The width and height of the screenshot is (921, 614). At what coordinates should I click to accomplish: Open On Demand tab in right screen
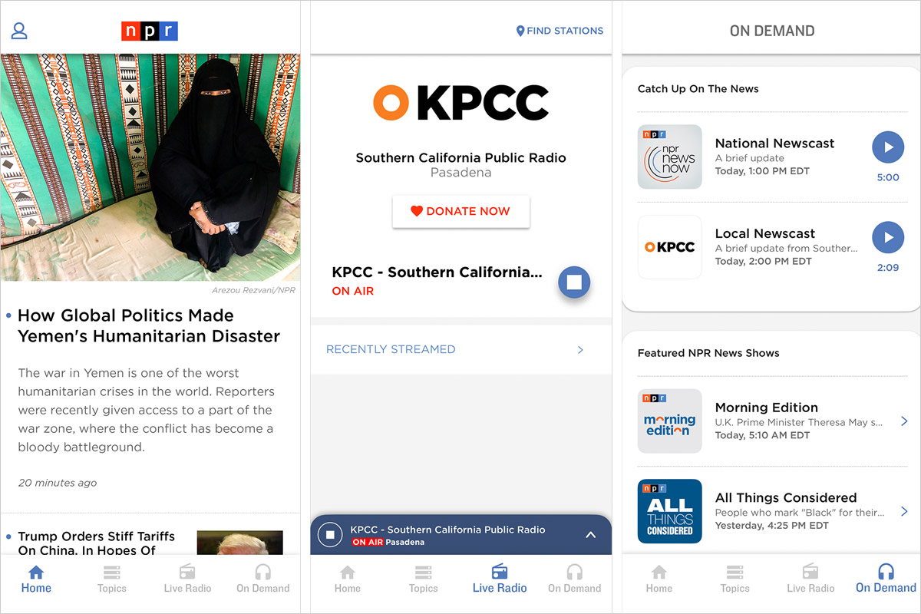click(886, 579)
